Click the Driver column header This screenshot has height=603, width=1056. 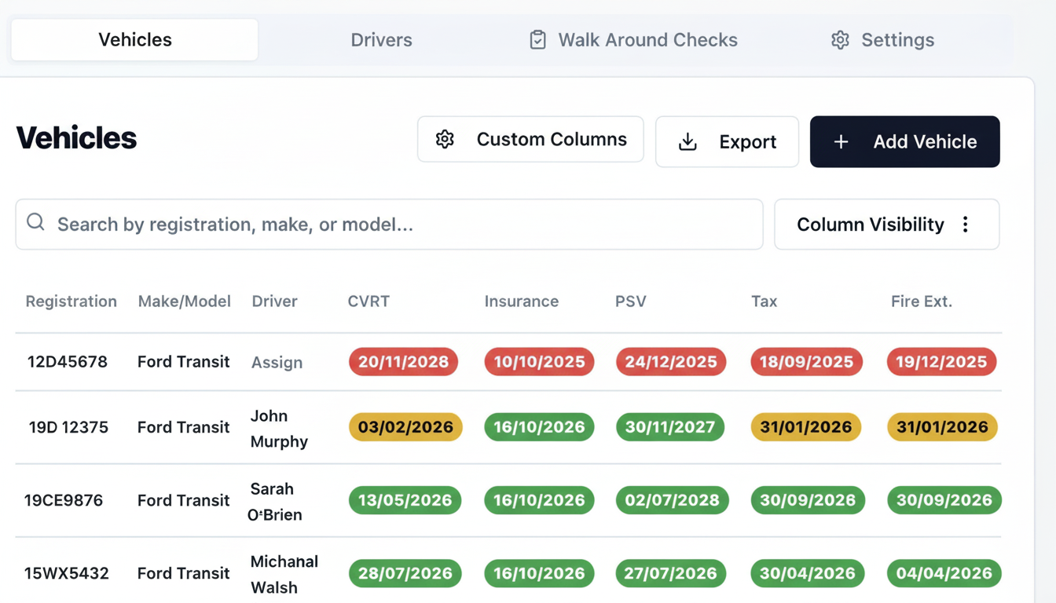274,301
